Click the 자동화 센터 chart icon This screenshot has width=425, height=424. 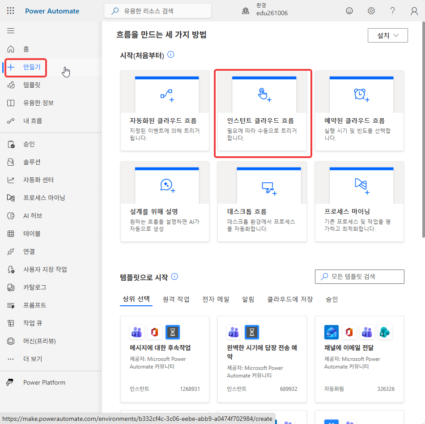click(x=11, y=180)
